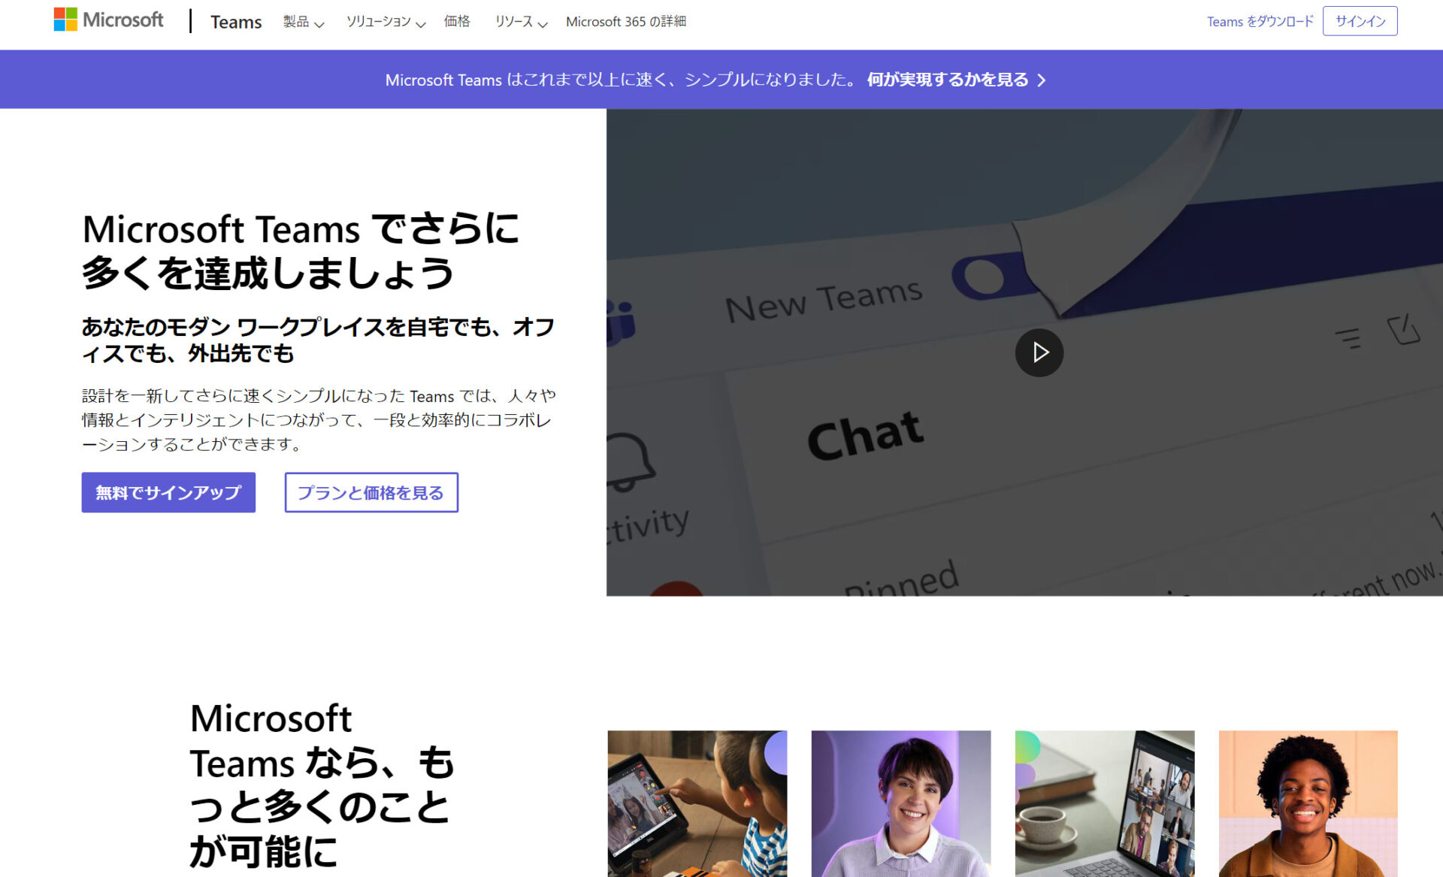Open Microsoft 365 の詳細 from the navigation
Viewport: 1443px width, 877px height.
tap(627, 22)
